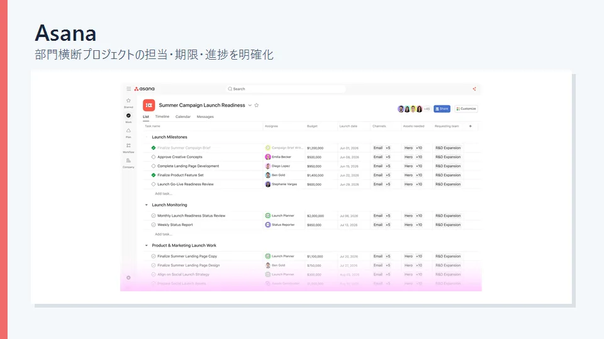
Task: Open the Work section in the sidebar
Action: coord(128,118)
